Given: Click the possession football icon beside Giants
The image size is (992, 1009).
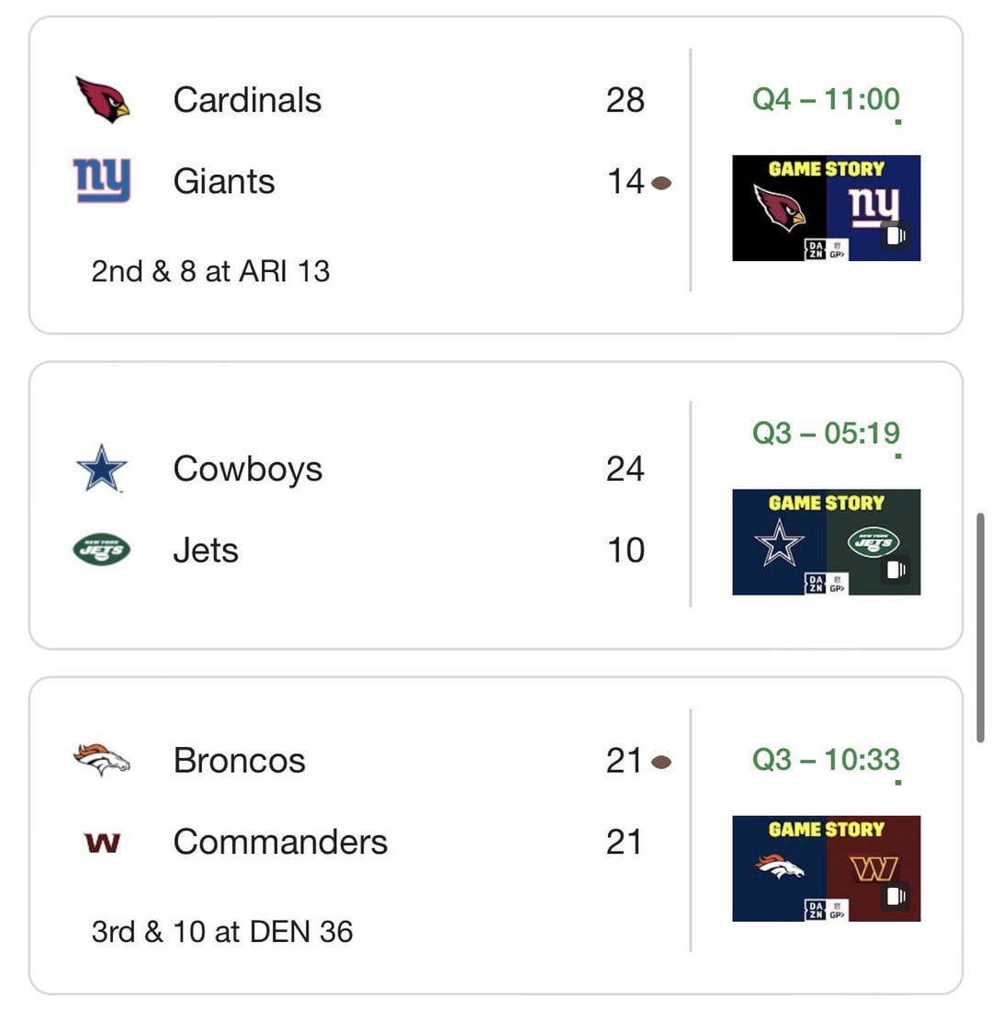Looking at the screenshot, I should pyautogui.click(x=661, y=184).
